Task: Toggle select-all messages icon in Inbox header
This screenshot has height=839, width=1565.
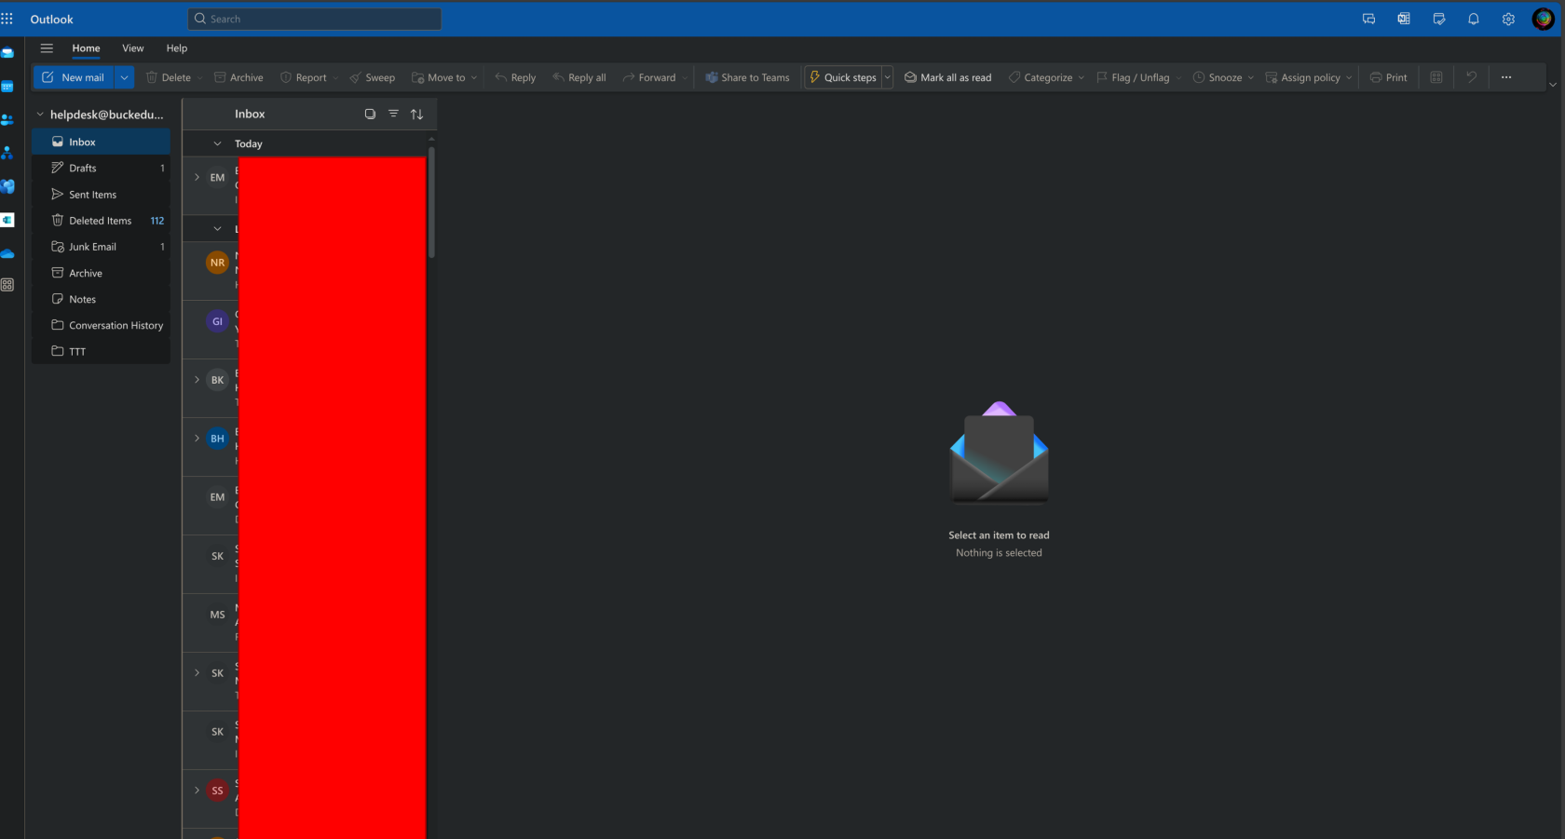Action: coord(370,114)
